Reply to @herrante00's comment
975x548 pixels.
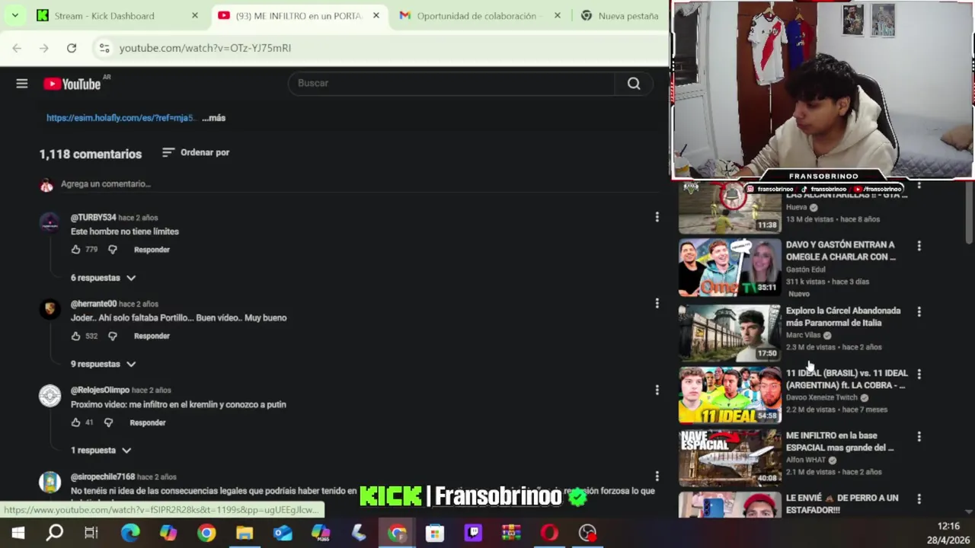coord(152,336)
